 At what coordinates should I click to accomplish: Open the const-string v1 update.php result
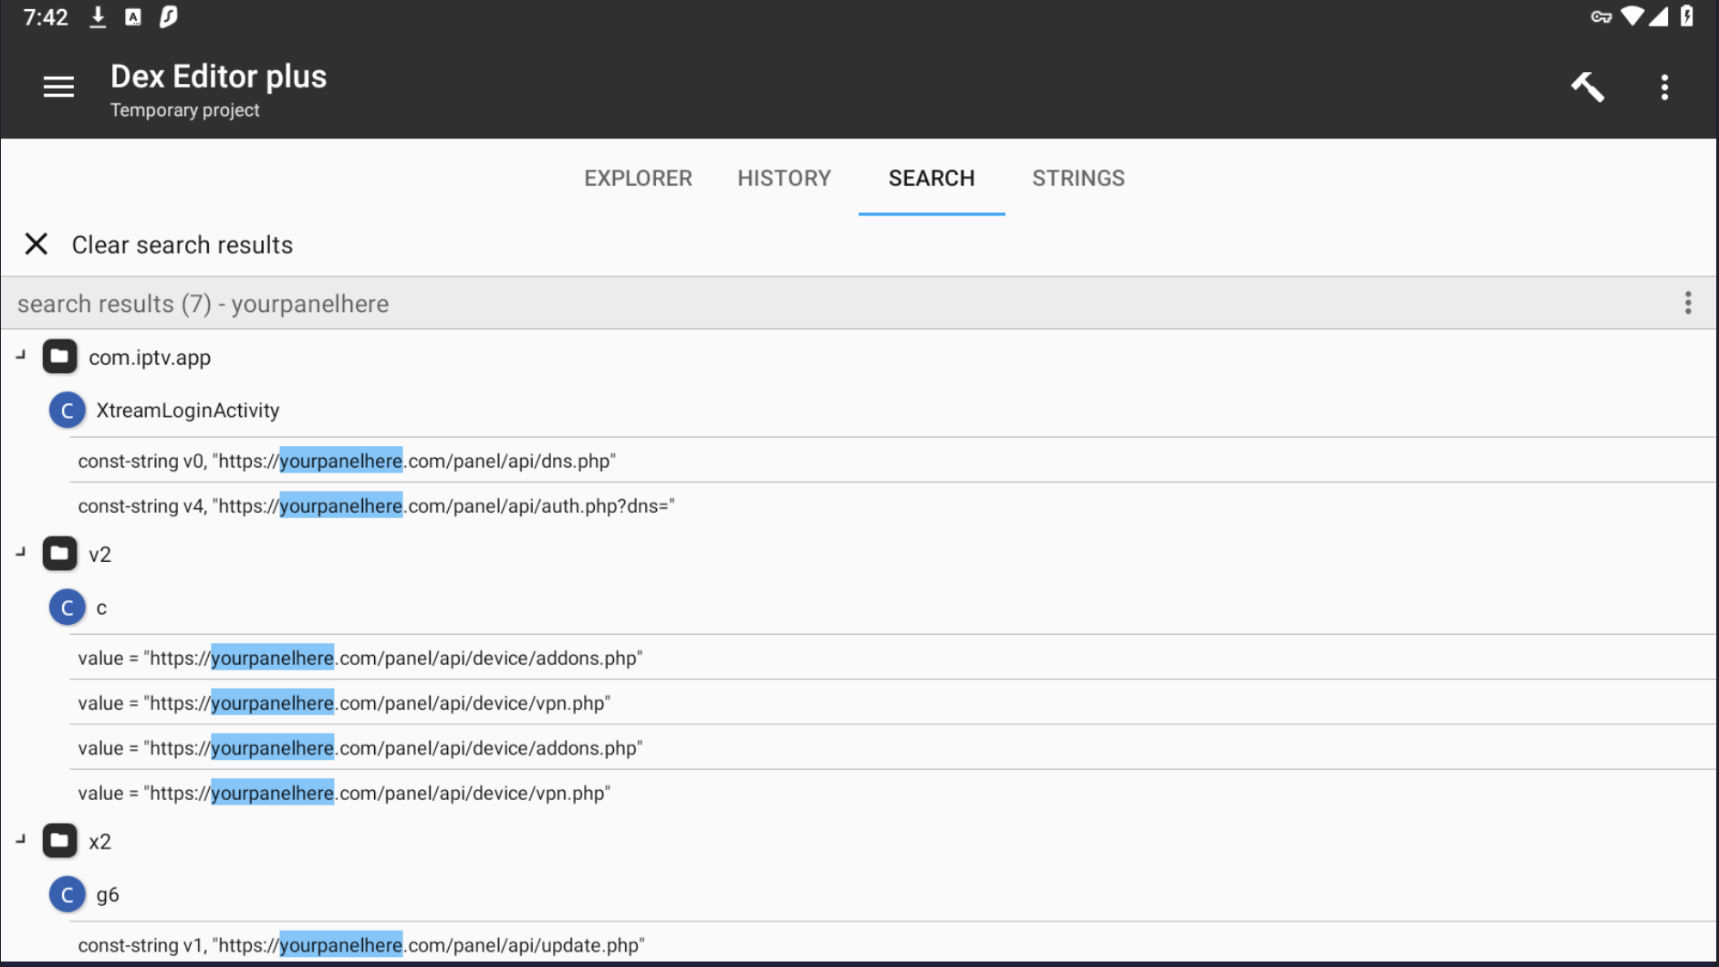[892, 945]
